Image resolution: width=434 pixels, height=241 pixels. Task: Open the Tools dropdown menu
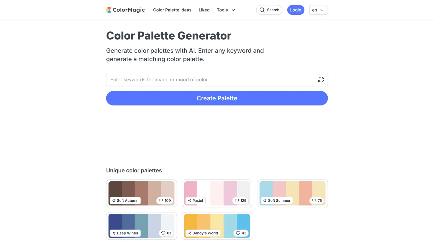[x=226, y=10]
